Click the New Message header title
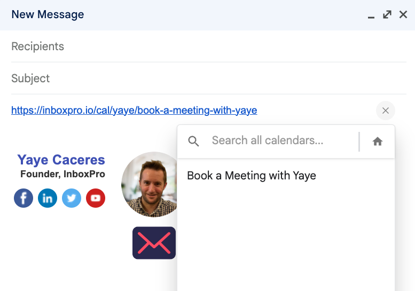Viewport: 415px width, 291px height. [48, 14]
